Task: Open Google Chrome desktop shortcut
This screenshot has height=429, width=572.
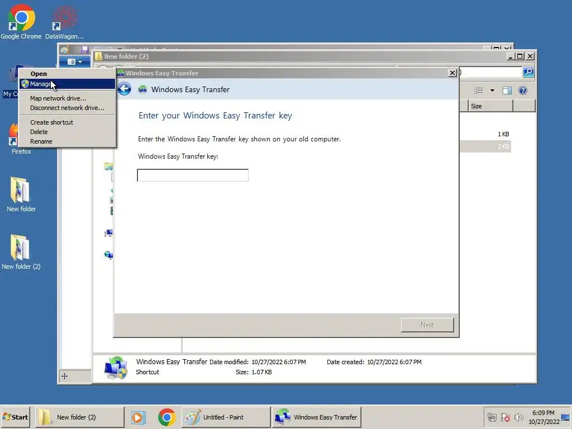Action: tap(21, 22)
